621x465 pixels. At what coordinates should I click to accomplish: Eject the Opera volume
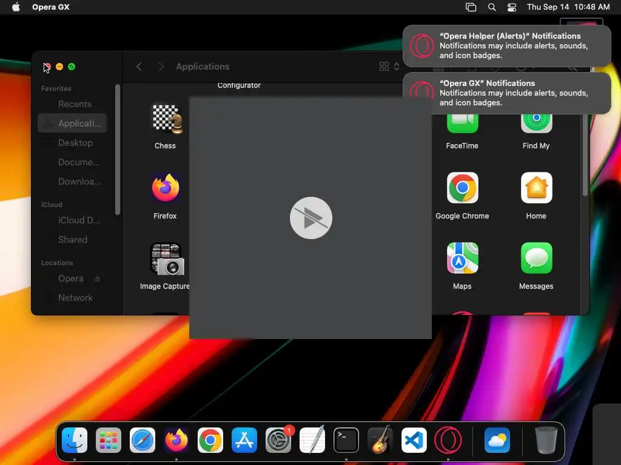(98, 279)
